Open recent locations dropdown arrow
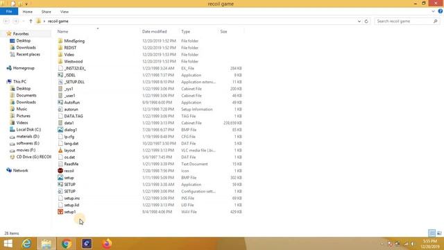Viewport: 444px width, 250px height. coord(23,22)
